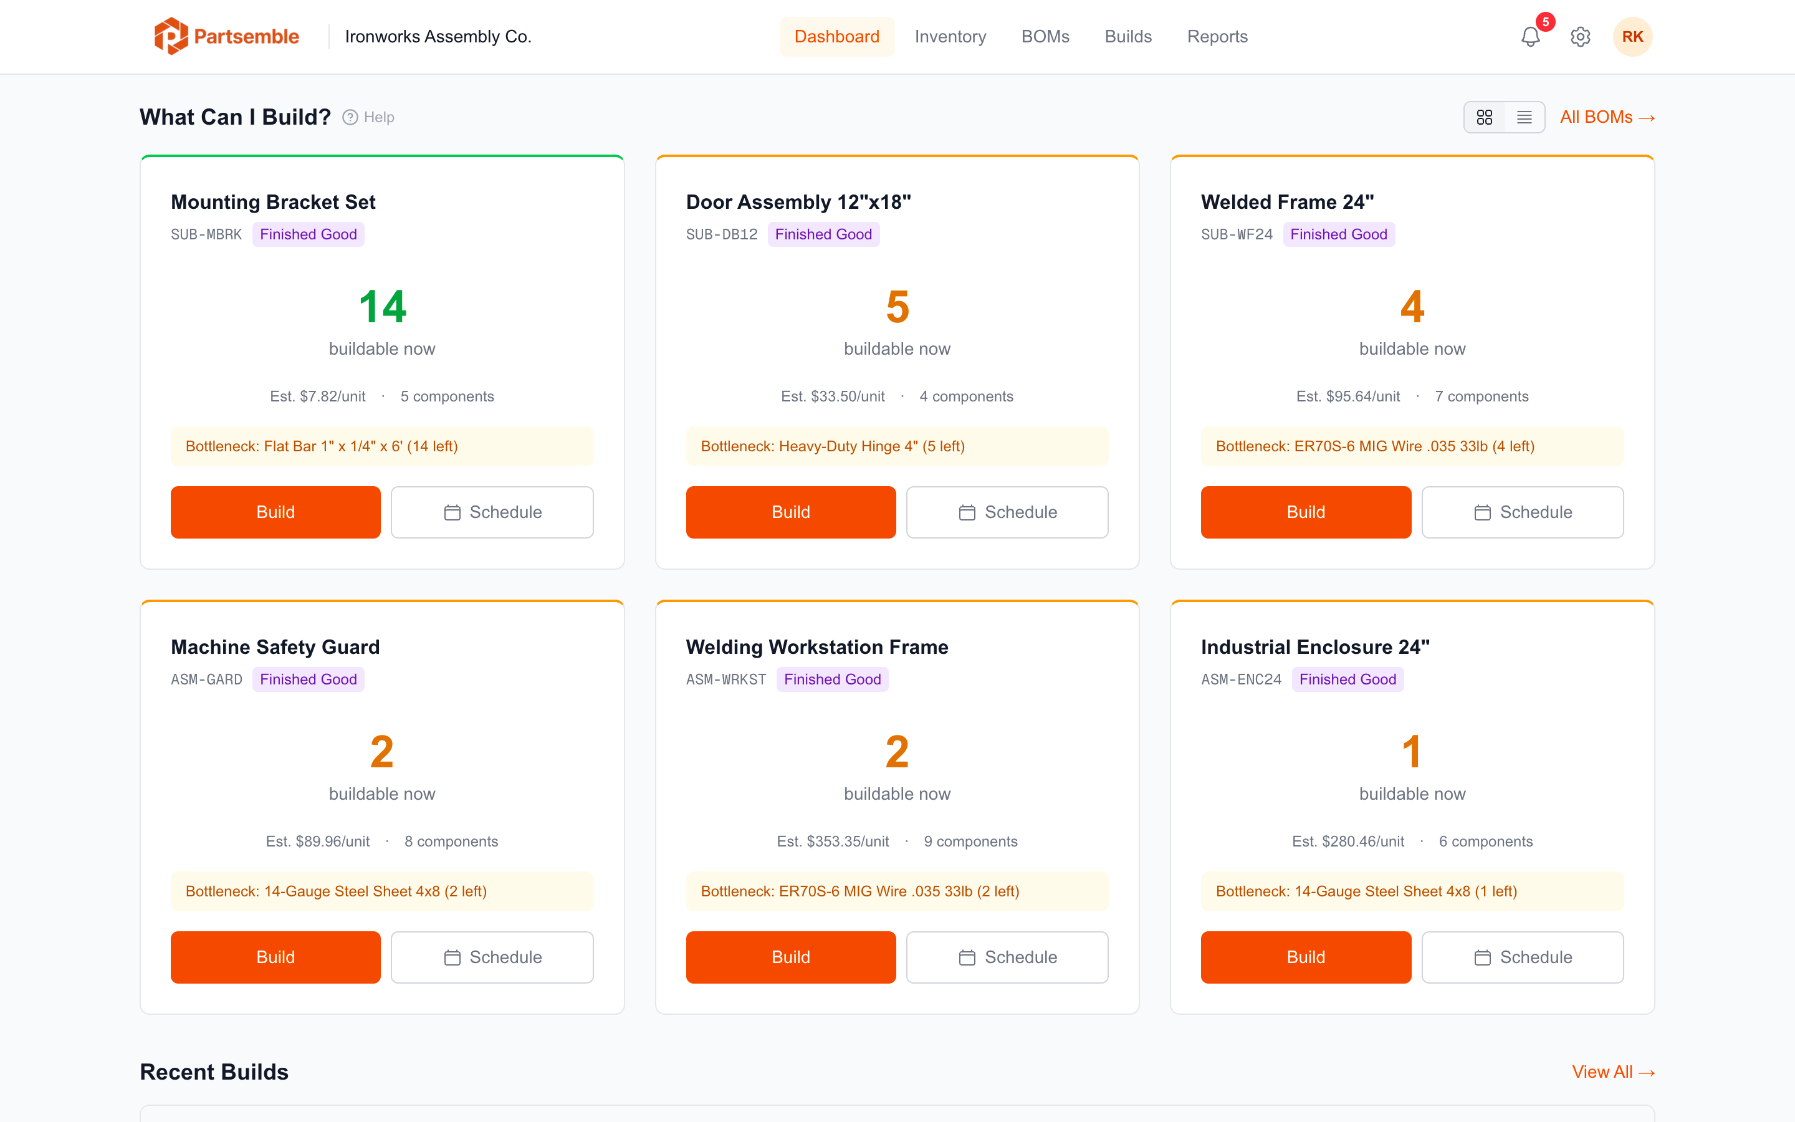Screen dimensions: 1795x1122
Task: Click Industrial Enclosure 24" title
Action: click(1315, 647)
